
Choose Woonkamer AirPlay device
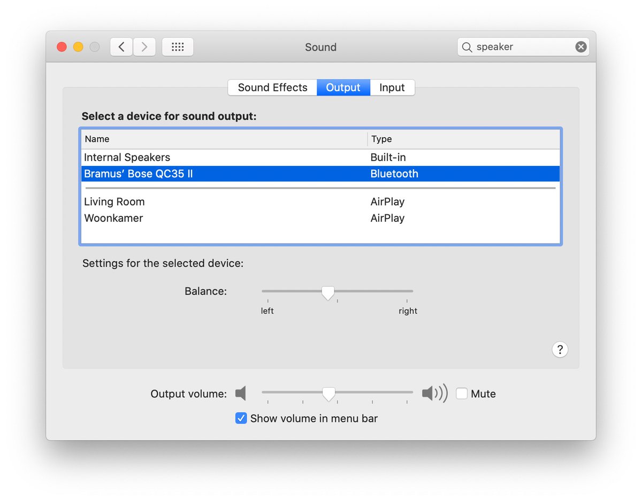[x=320, y=218]
